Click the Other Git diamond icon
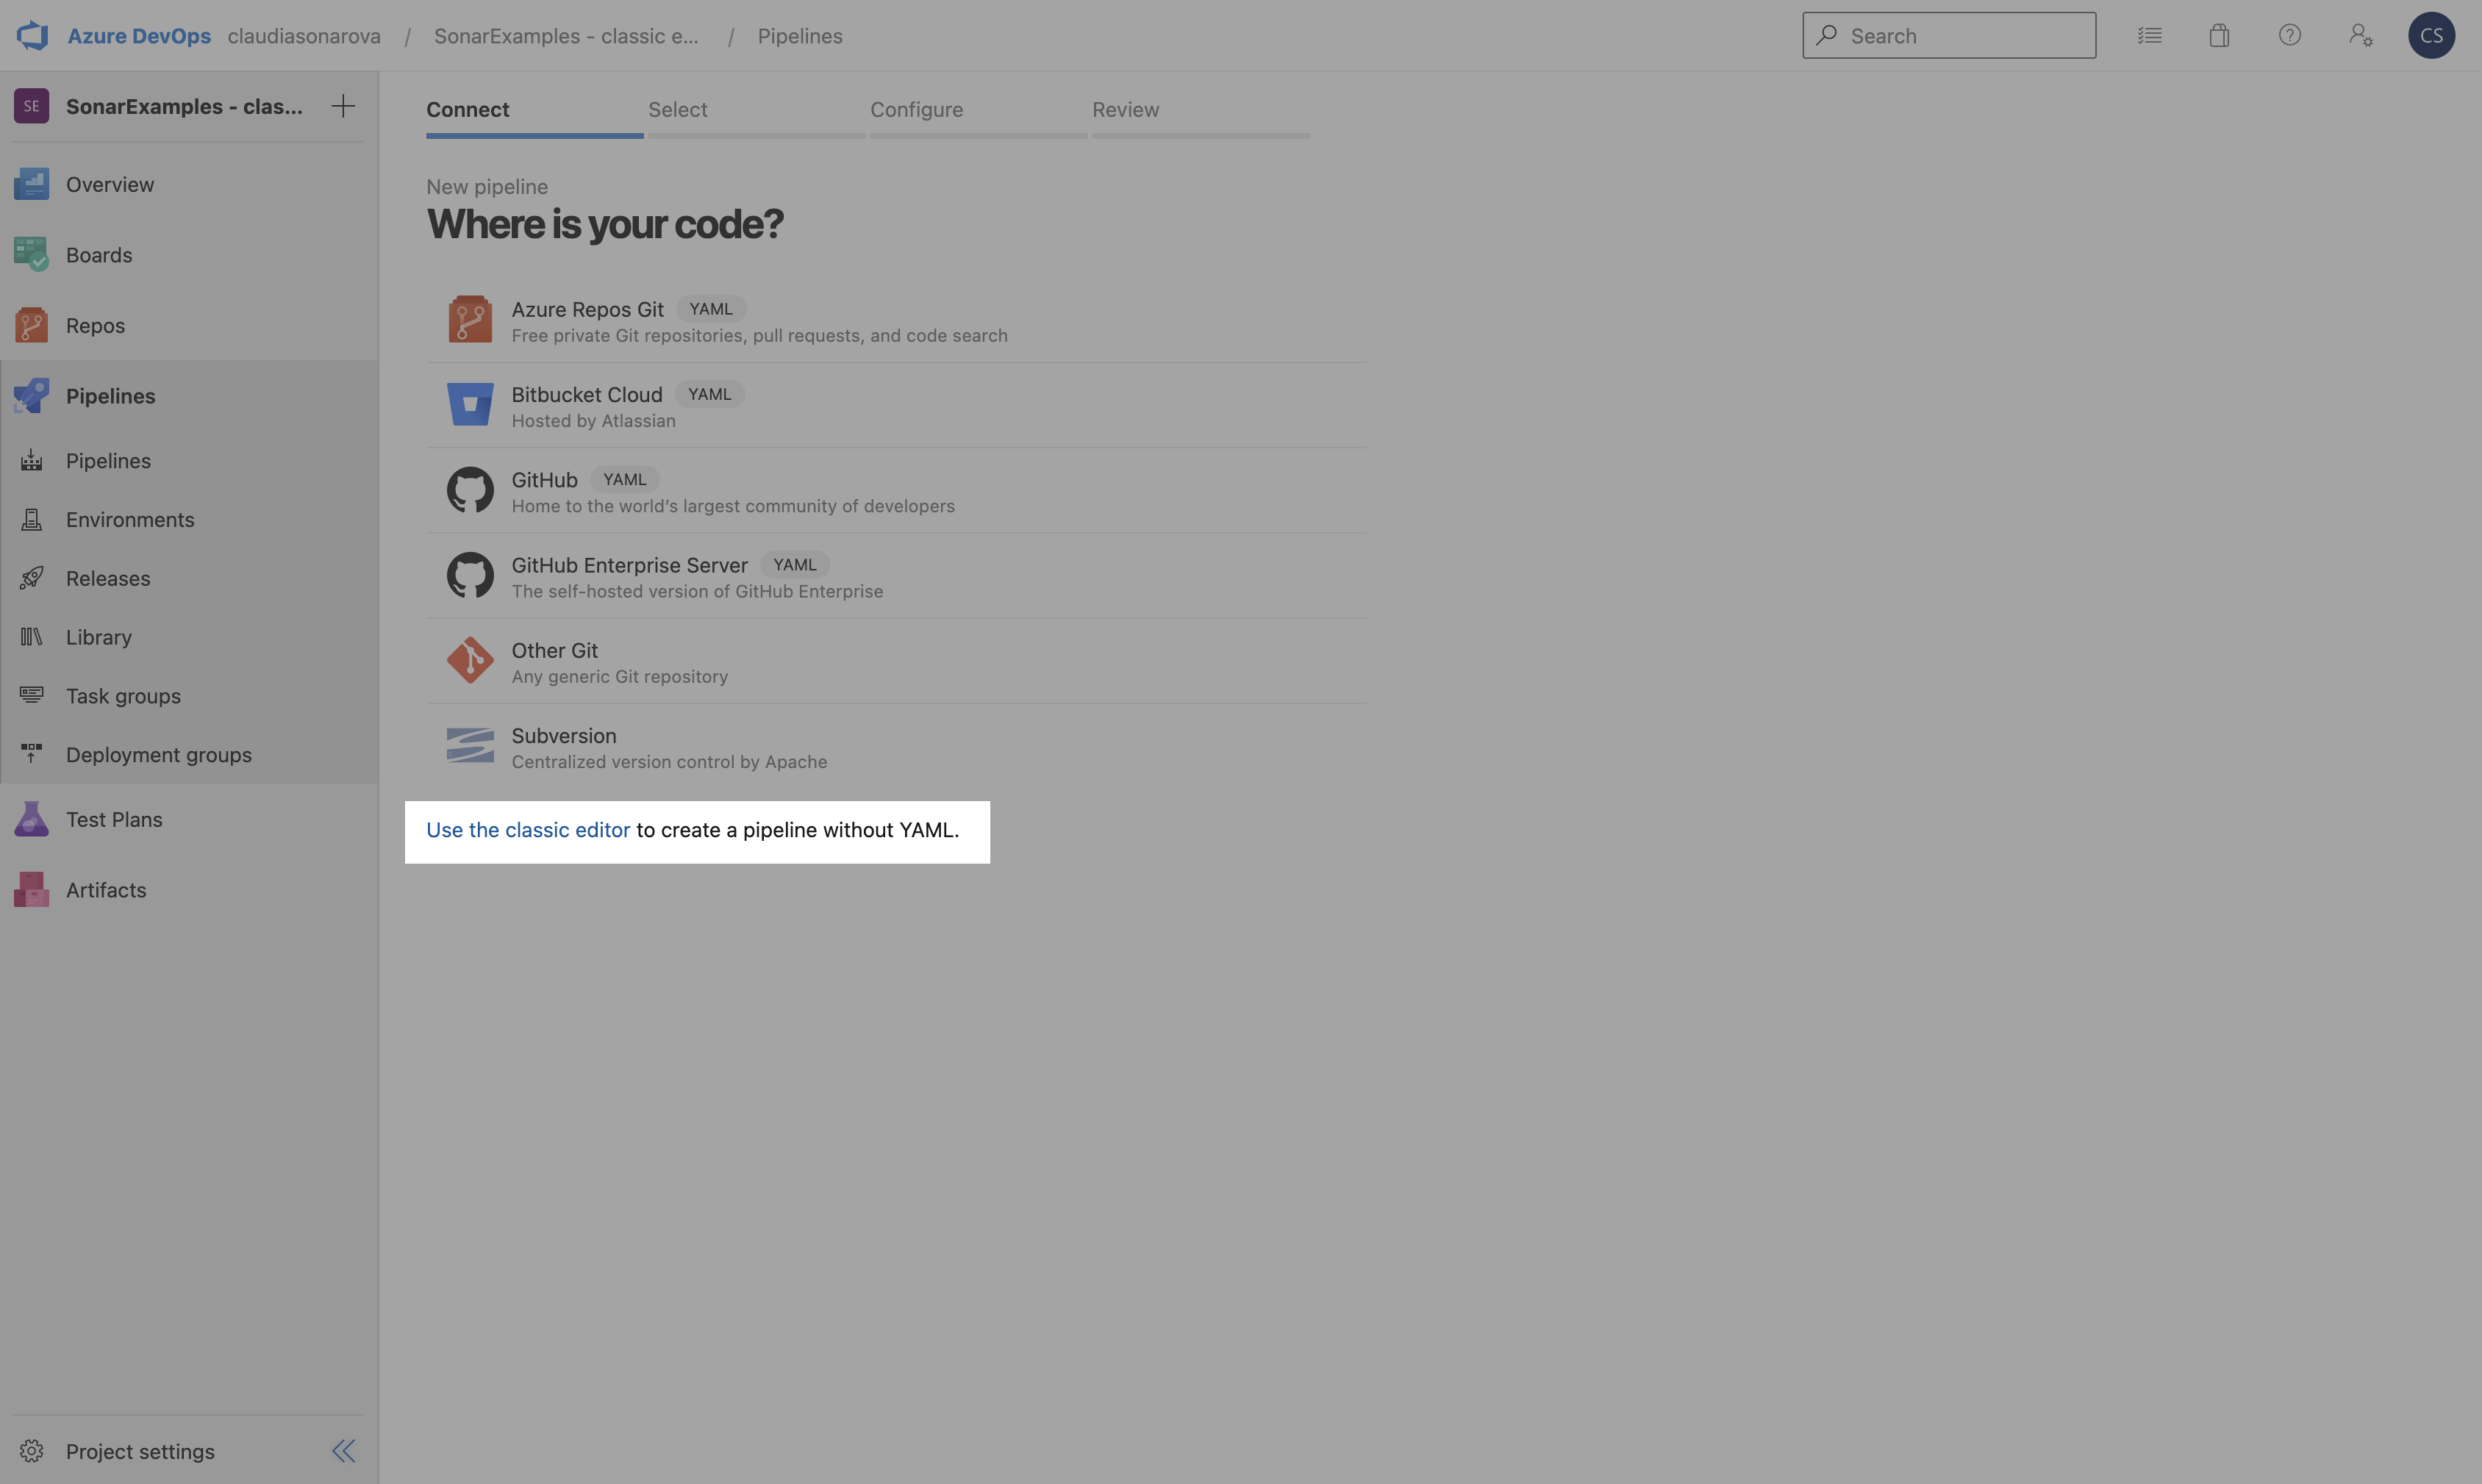2482x1484 pixels. 470,660
